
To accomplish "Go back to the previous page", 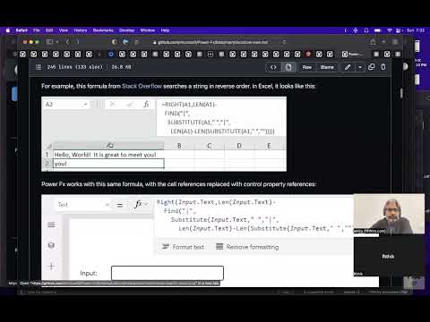I will coord(68,42).
